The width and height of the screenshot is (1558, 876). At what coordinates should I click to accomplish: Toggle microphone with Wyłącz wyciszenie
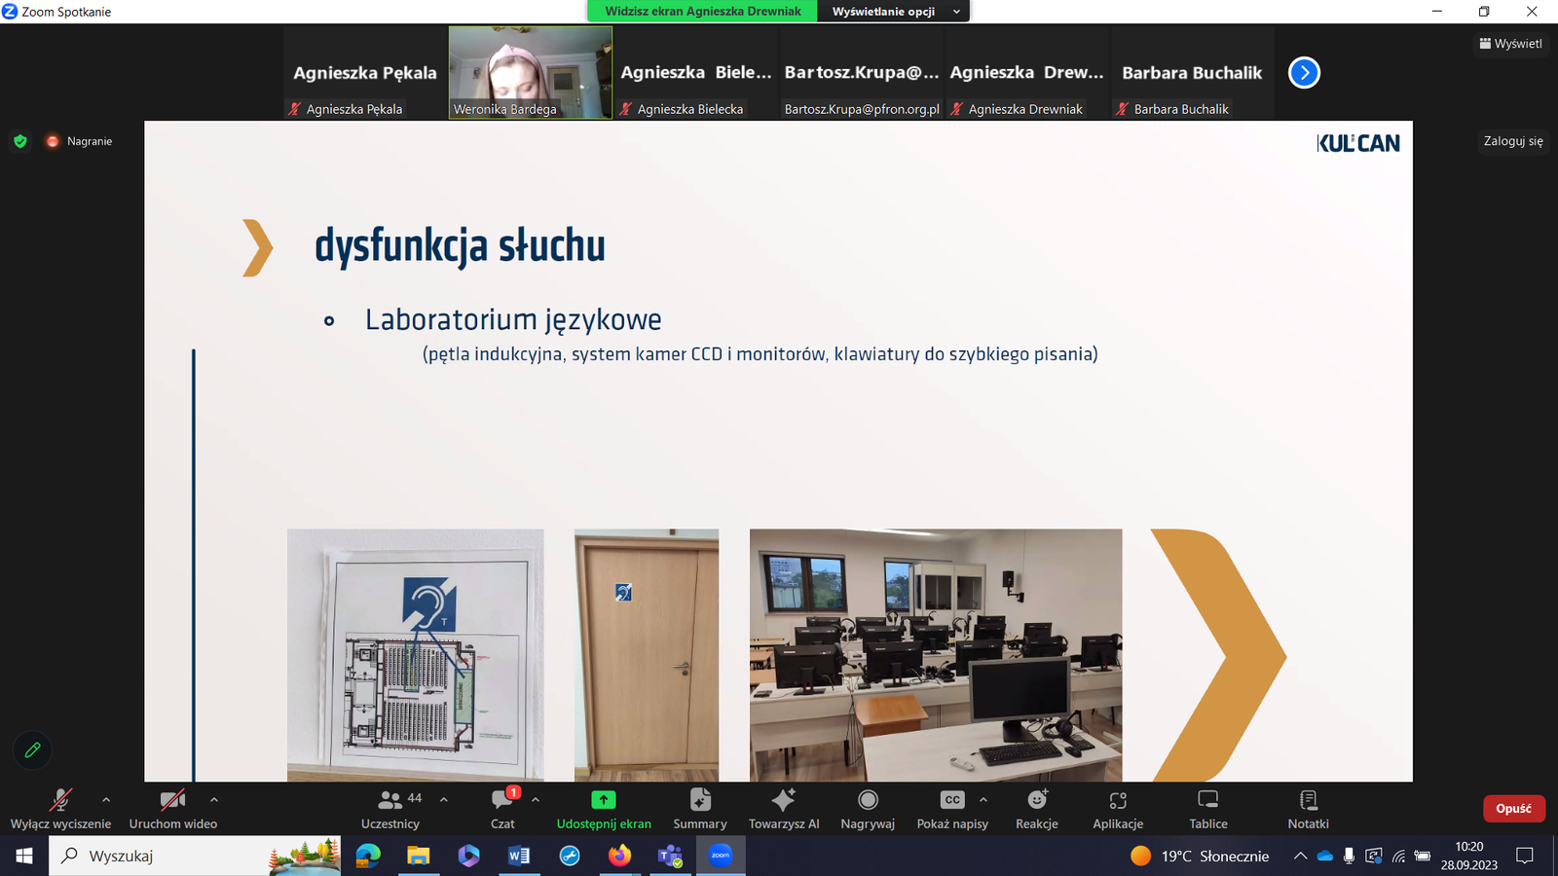tap(60, 809)
